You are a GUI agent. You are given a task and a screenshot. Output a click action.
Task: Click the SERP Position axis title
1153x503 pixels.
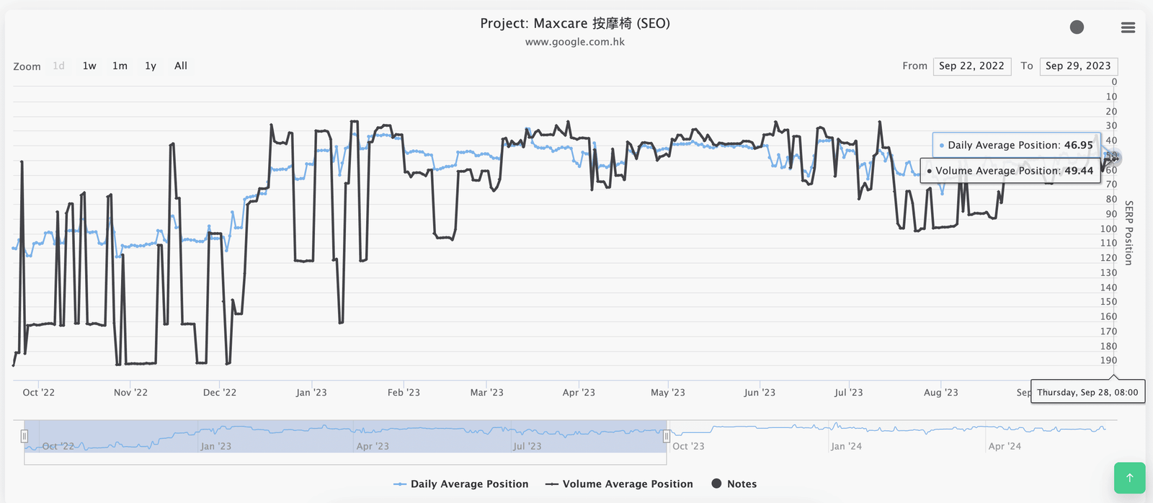(1128, 233)
